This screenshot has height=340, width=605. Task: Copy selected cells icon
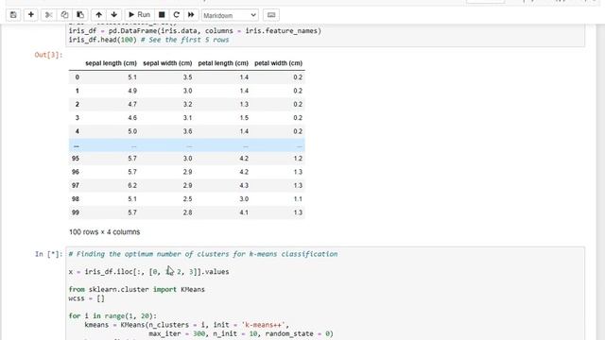tap(64, 15)
